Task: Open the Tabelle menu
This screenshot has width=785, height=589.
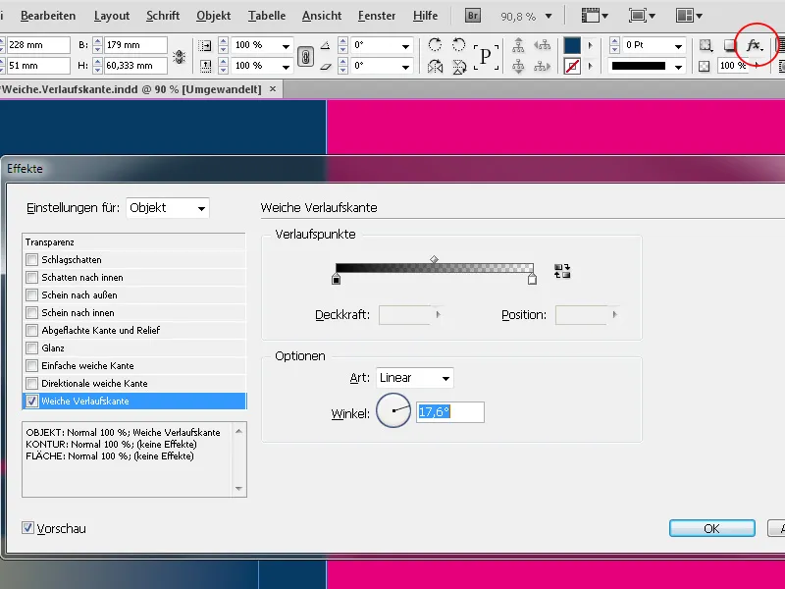Action: tap(267, 16)
